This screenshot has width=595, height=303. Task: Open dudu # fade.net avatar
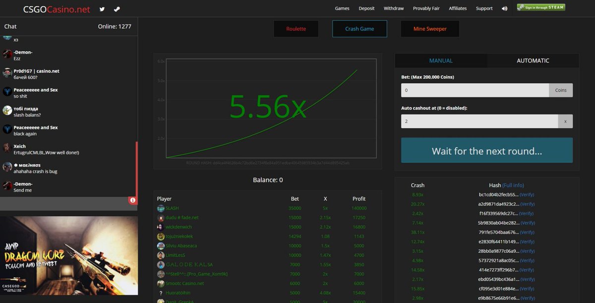point(161,218)
